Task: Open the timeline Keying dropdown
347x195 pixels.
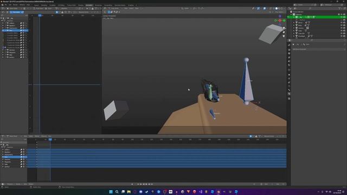Action: point(18,184)
